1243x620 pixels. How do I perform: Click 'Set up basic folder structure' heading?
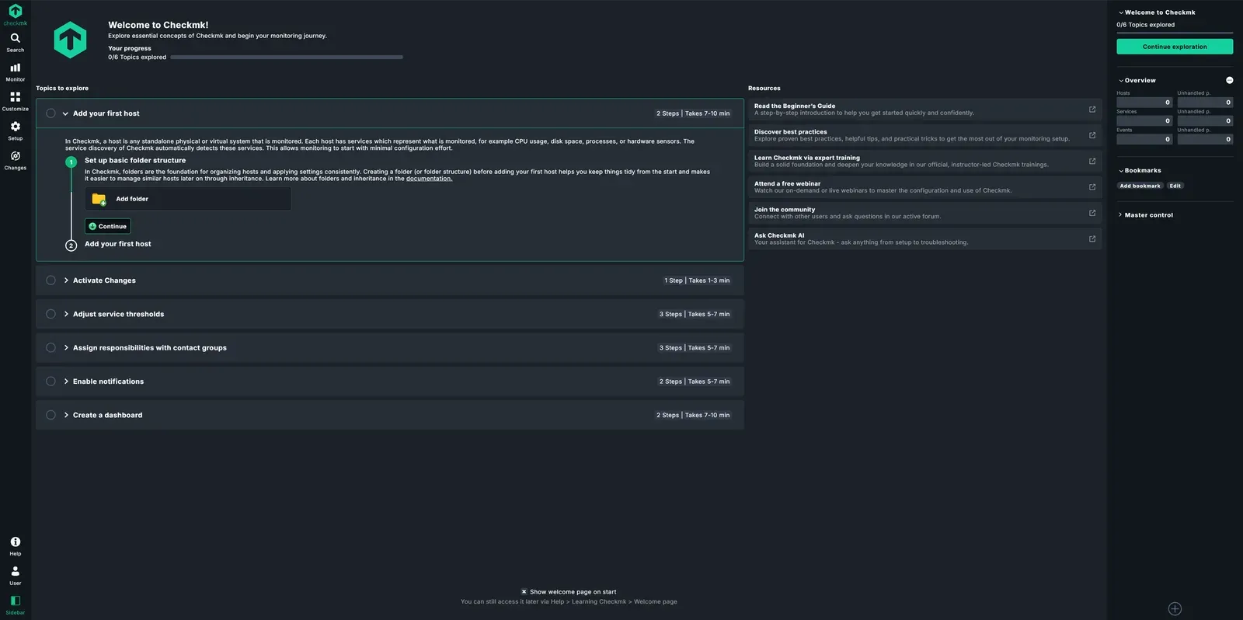[135, 160]
